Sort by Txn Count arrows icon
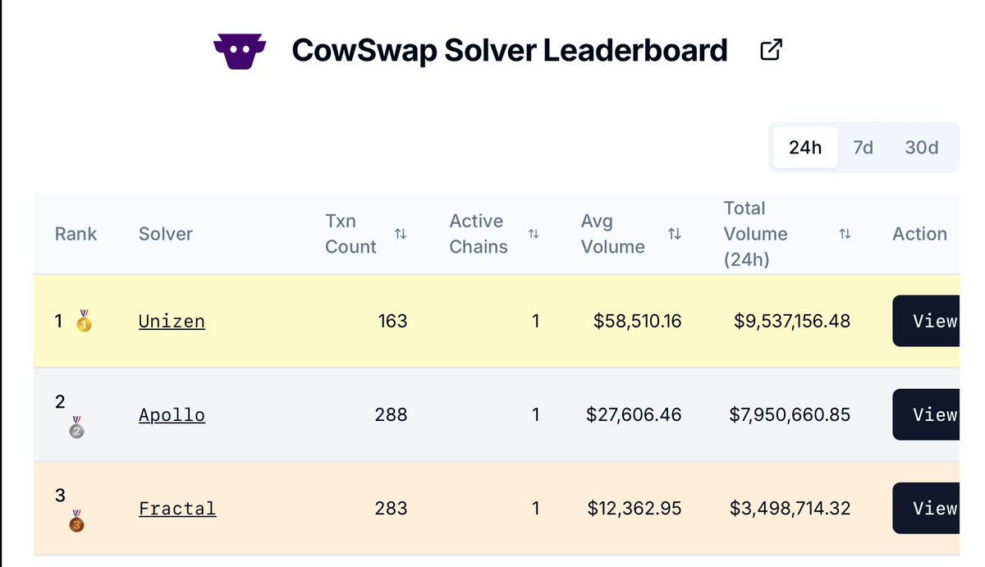 [x=401, y=234]
